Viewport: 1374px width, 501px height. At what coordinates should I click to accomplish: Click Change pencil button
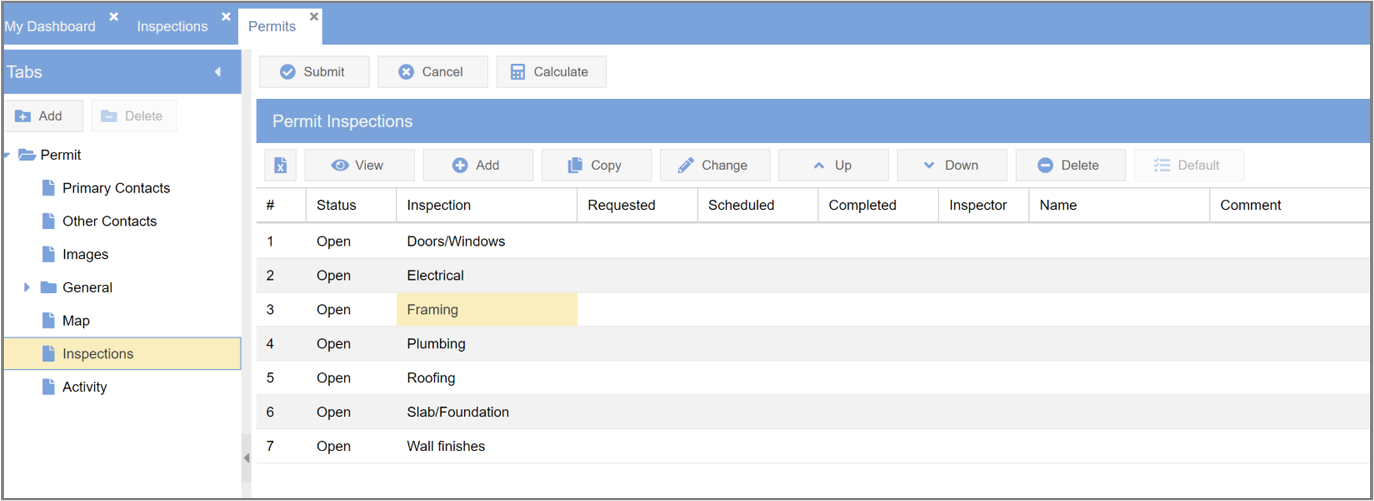click(x=714, y=165)
